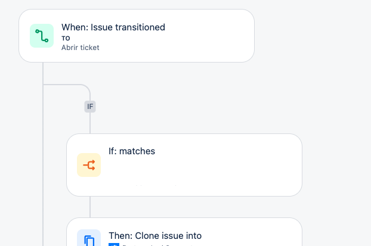This screenshot has height=246, width=371.
Task: Click the 'Abrir ticket' status text
Action: pos(80,48)
